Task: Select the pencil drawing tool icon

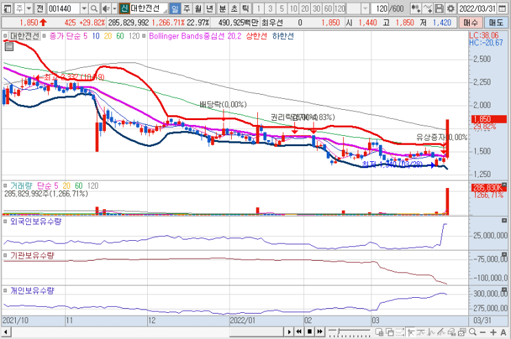Action: click(x=442, y=332)
